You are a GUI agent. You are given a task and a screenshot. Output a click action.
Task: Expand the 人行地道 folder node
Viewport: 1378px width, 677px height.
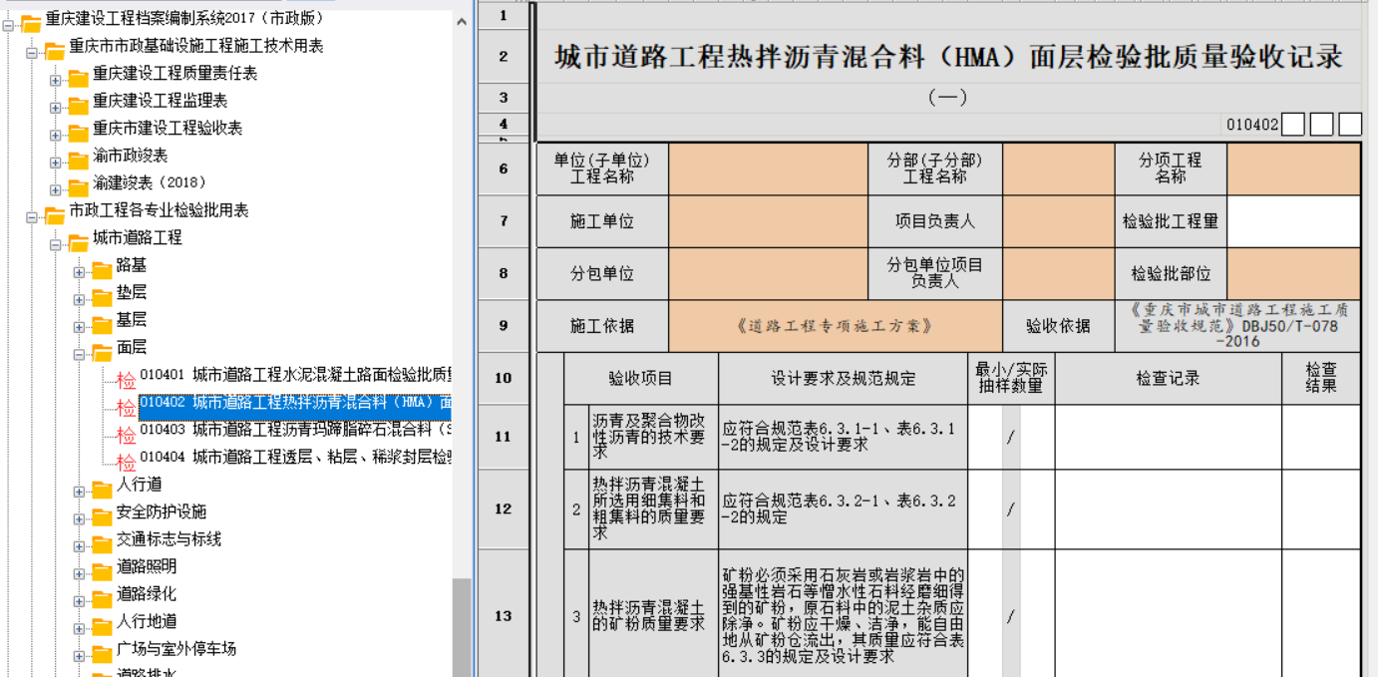pyautogui.click(x=79, y=628)
